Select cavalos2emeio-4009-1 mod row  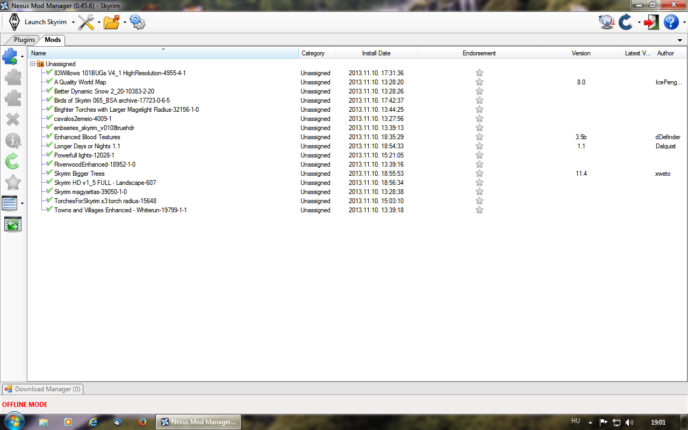tap(357, 119)
